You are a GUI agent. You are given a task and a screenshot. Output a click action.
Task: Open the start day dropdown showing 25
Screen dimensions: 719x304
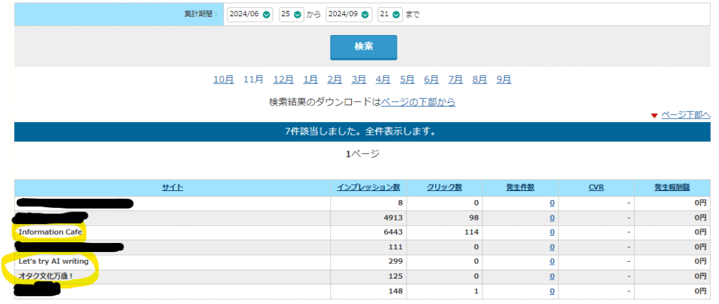pyautogui.click(x=291, y=14)
